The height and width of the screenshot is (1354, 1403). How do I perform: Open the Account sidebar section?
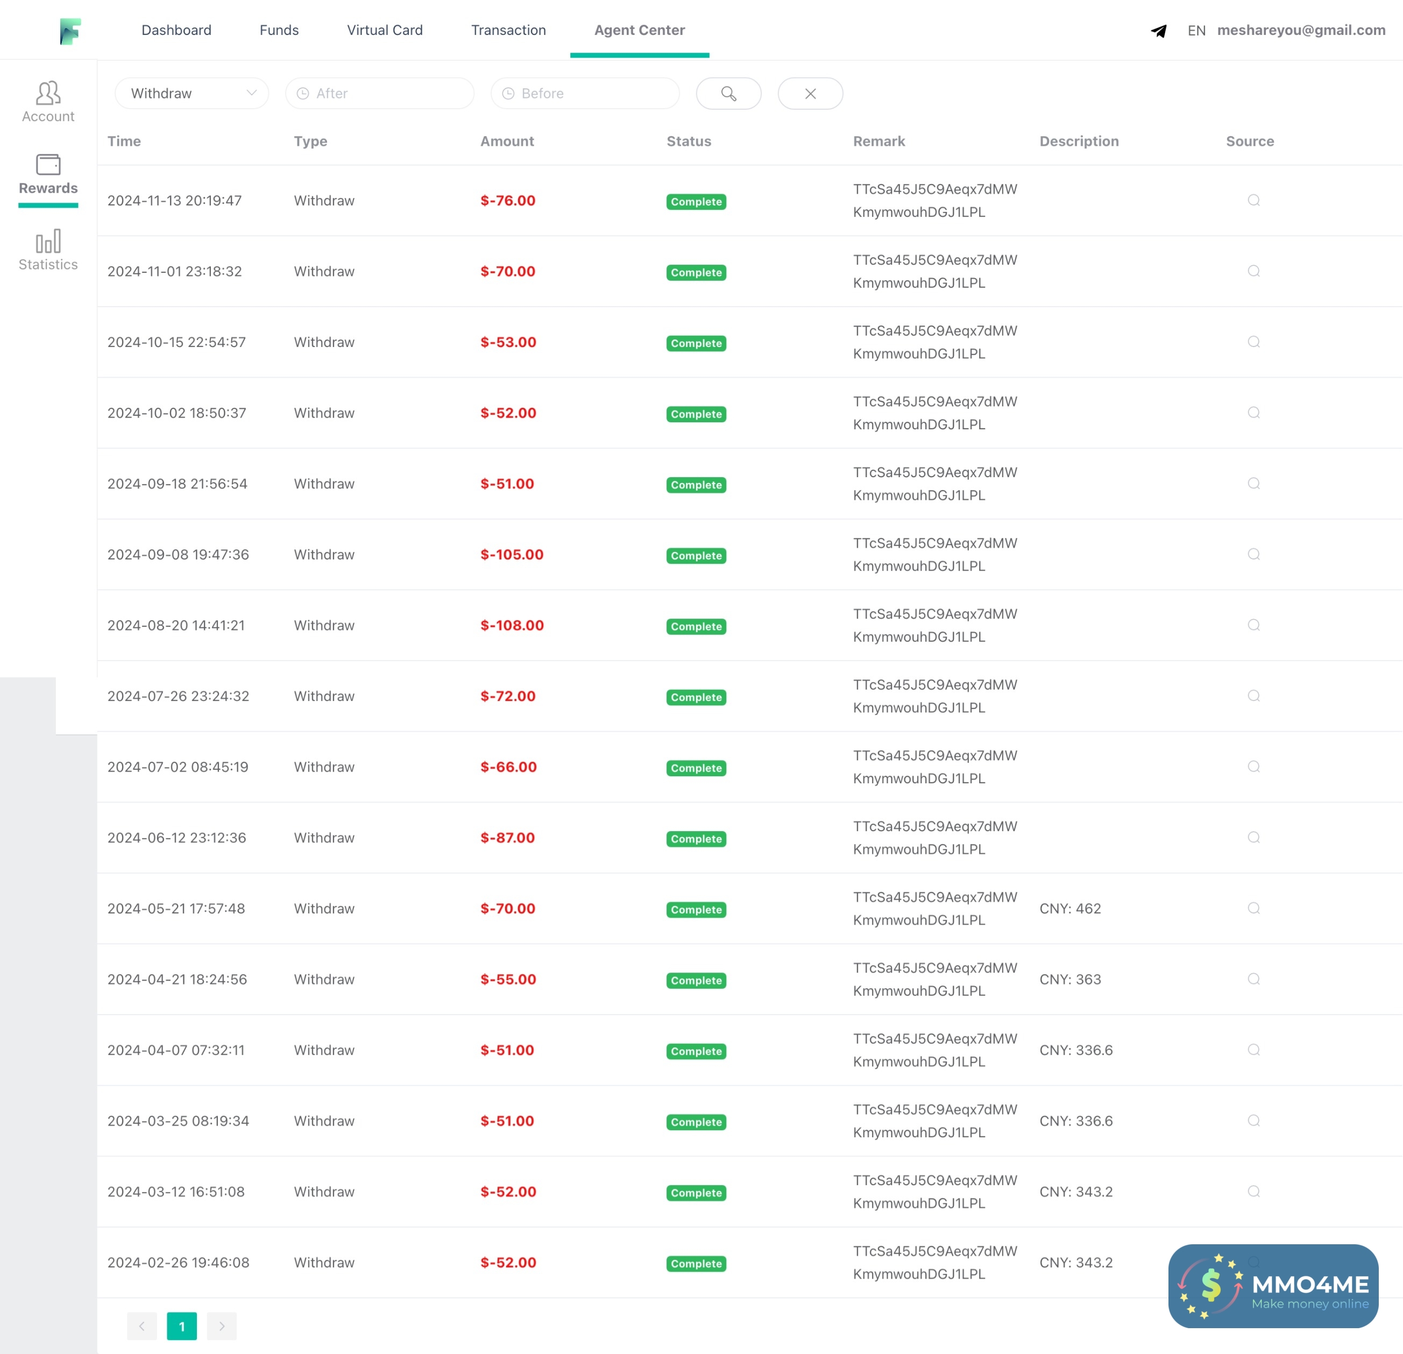[x=48, y=102]
